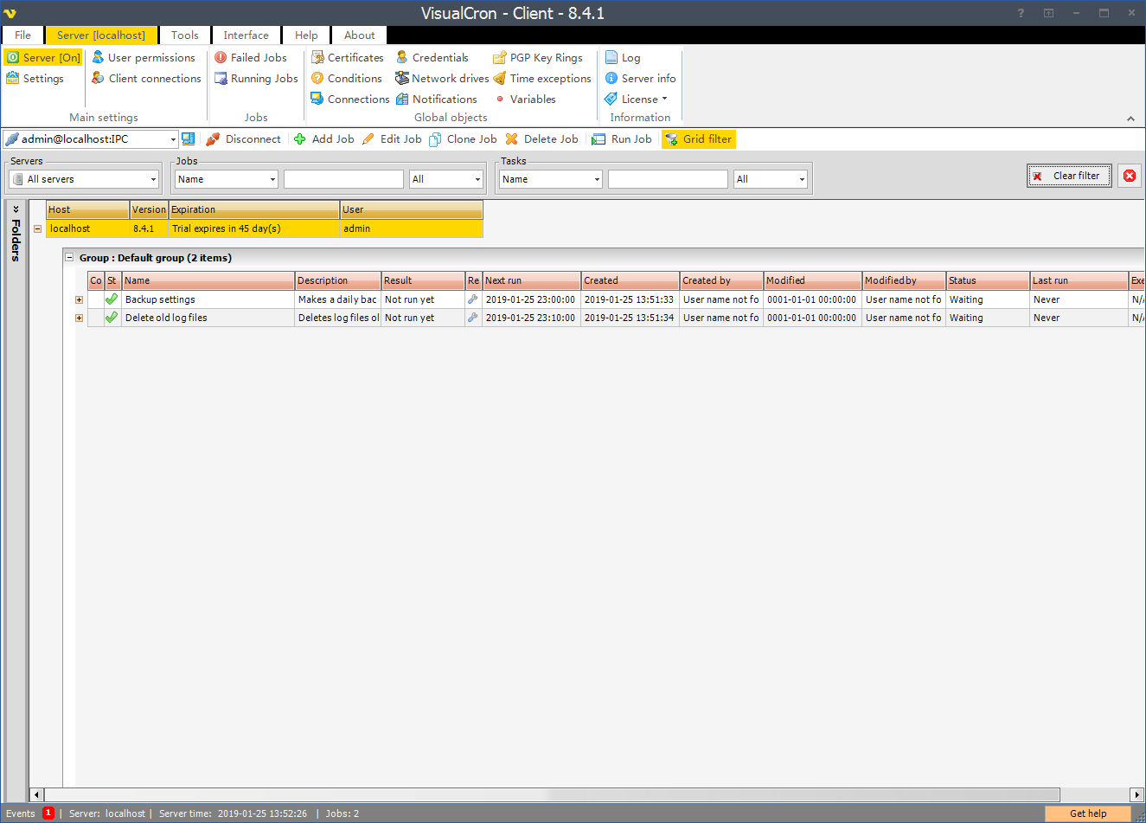
Task: Open Variables list
Action: pyautogui.click(x=525, y=99)
